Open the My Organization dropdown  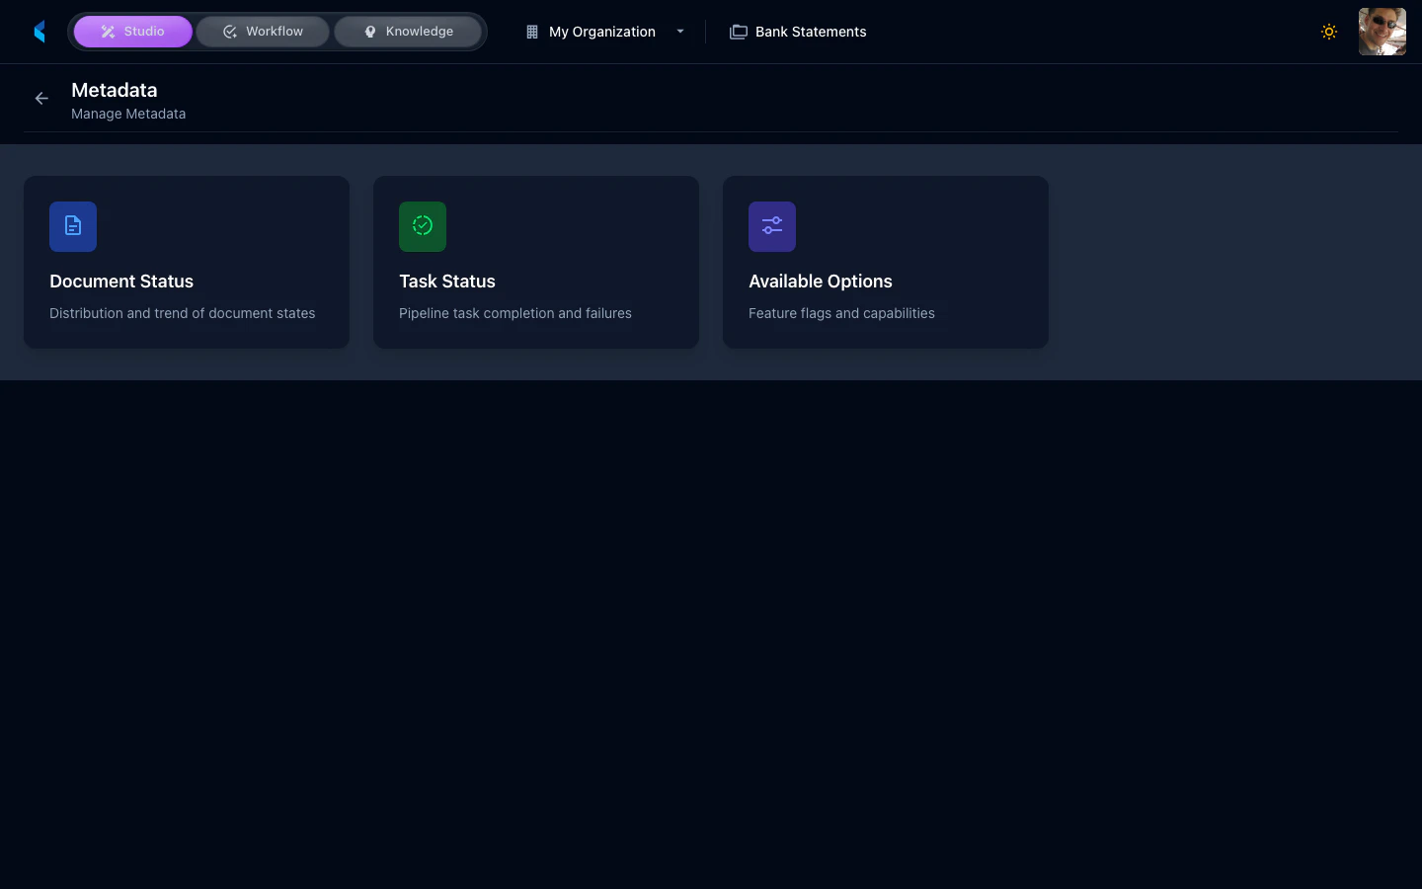pos(602,31)
